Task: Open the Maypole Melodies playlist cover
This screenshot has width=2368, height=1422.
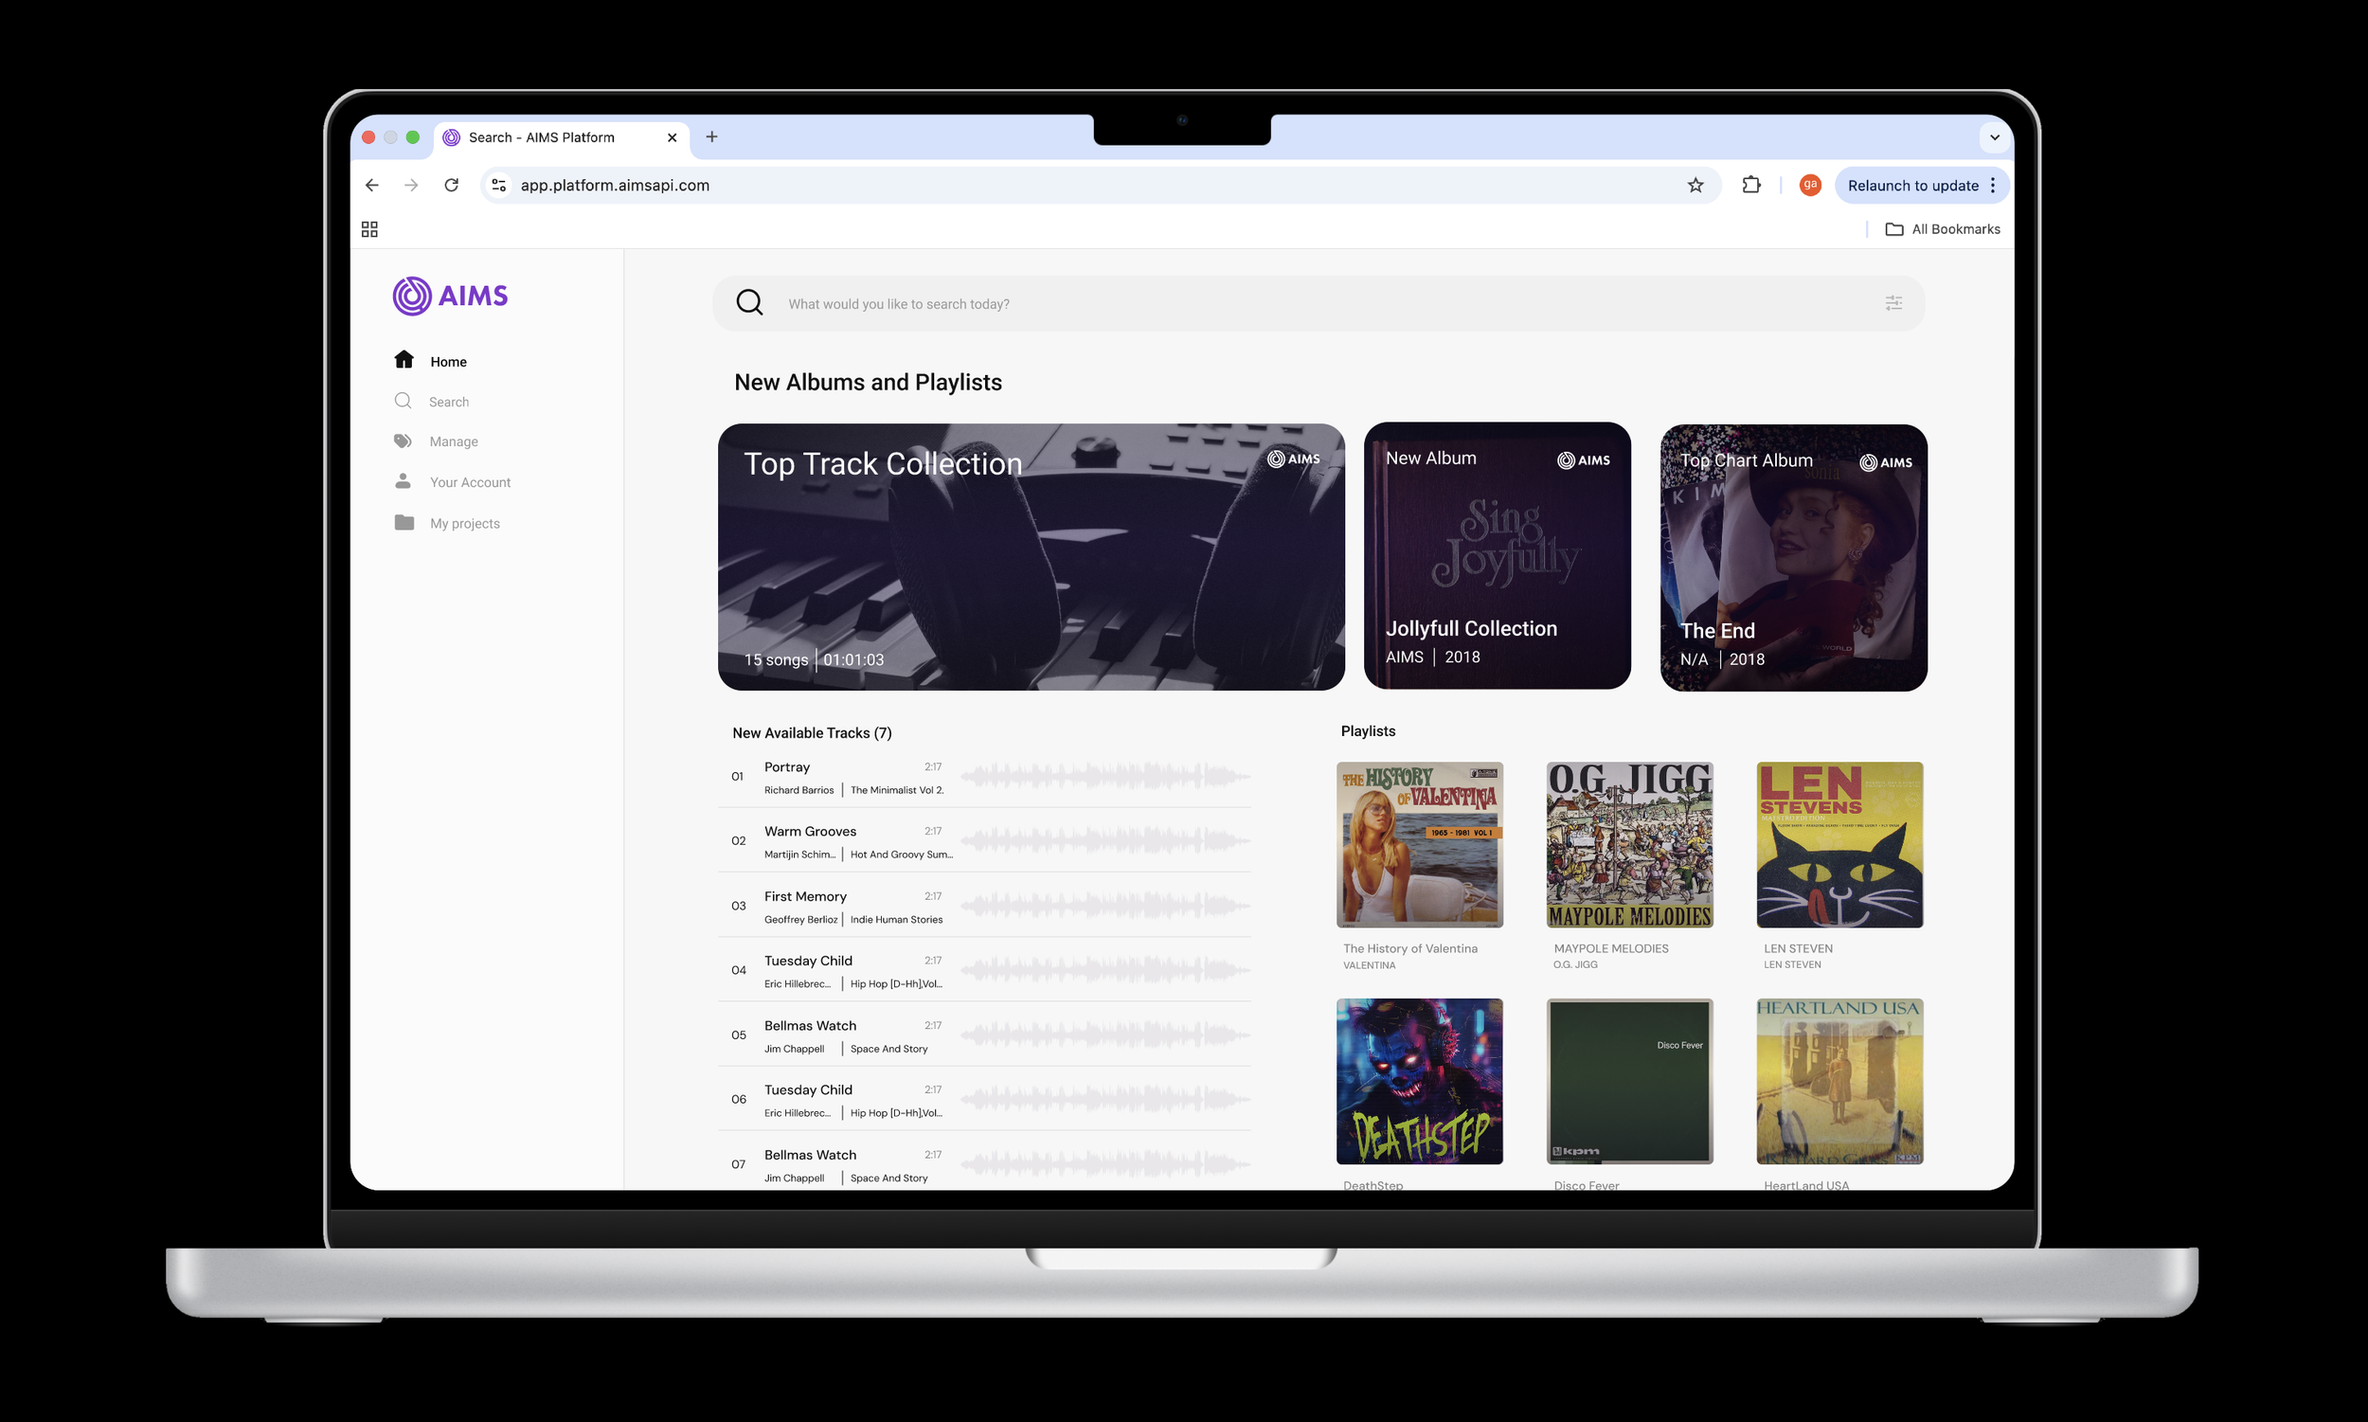Action: (x=1628, y=844)
